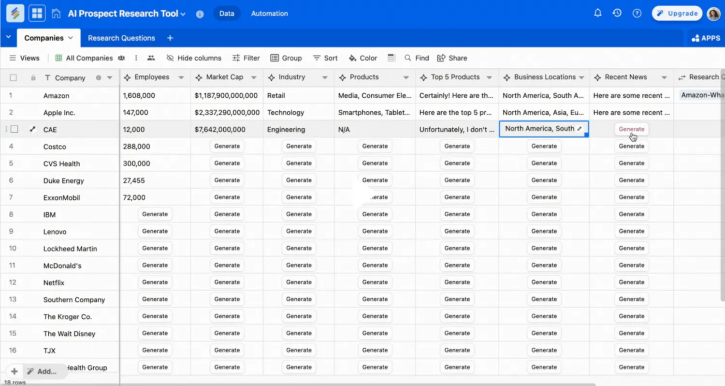Switch to the Data tab

[x=226, y=14]
